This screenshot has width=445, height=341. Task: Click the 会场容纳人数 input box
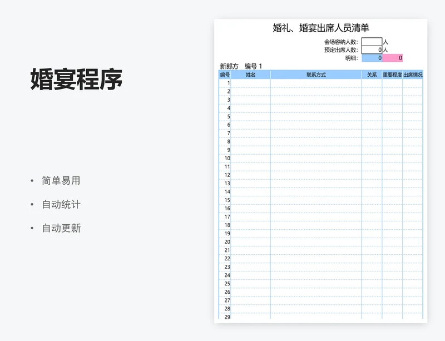point(372,42)
